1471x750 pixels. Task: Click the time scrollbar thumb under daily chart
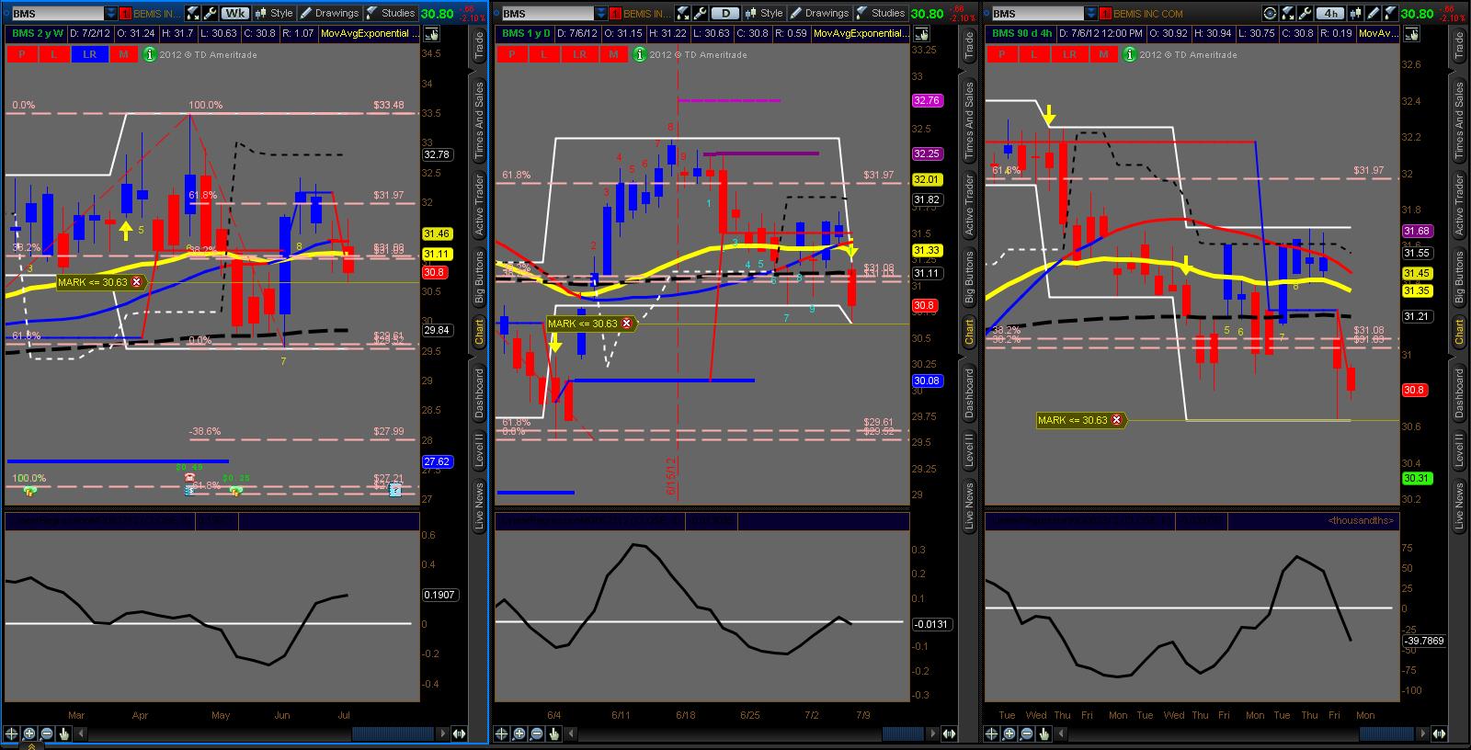902,733
